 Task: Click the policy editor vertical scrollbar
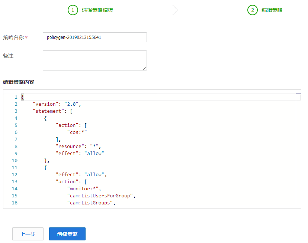click(x=298, y=148)
